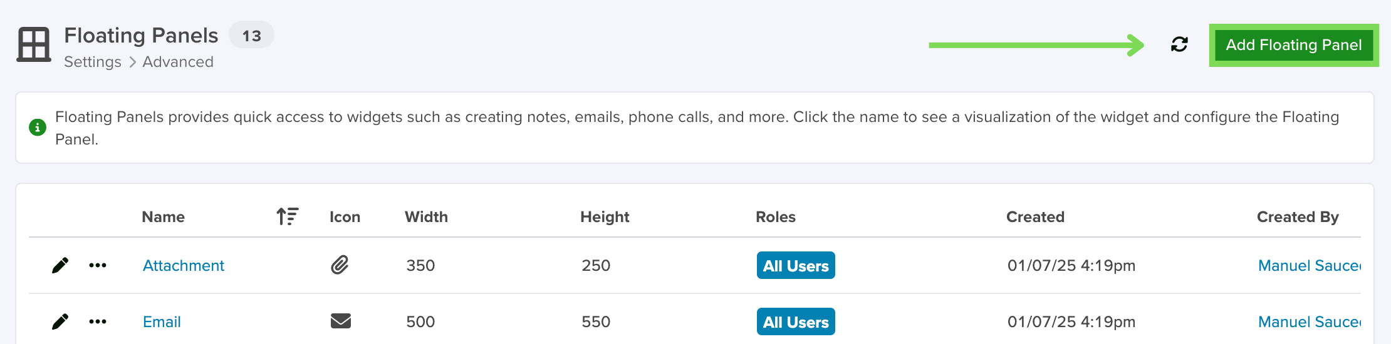Open the Attachment row three-dots menu
Screen dimensions: 1391x344
point(98,265)
